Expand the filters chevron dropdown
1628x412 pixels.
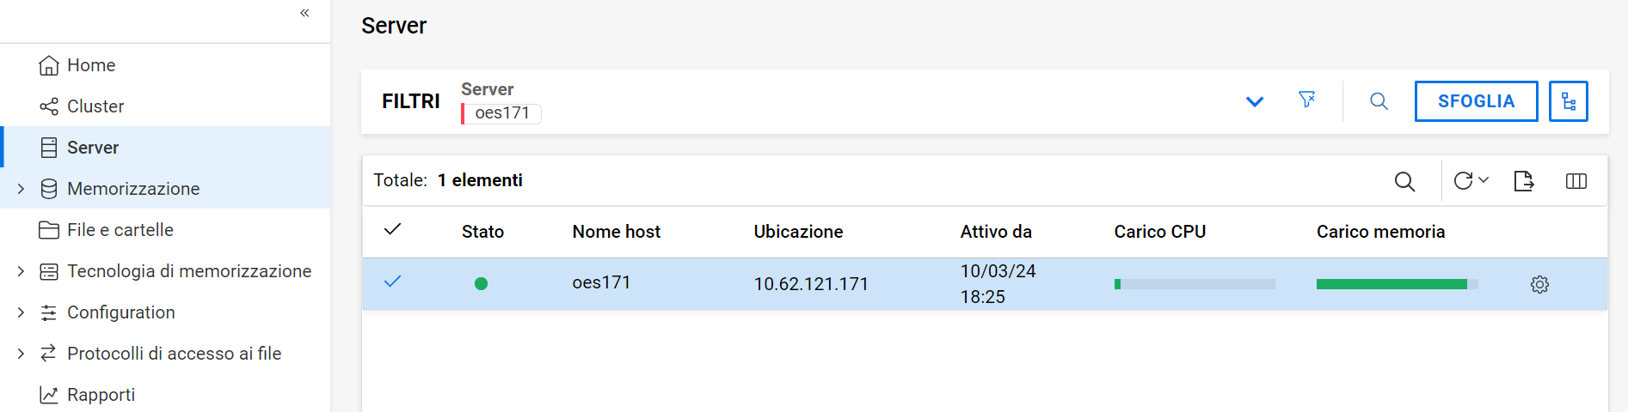[x=1255, y=102]
